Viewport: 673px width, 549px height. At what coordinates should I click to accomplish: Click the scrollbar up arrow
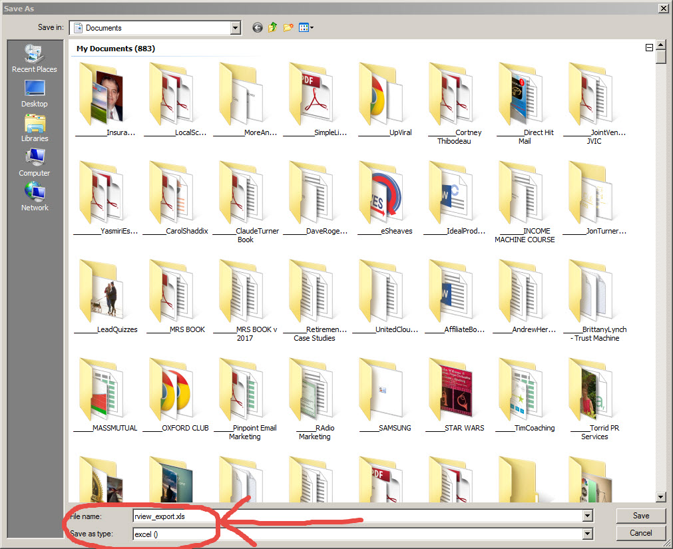661,44
